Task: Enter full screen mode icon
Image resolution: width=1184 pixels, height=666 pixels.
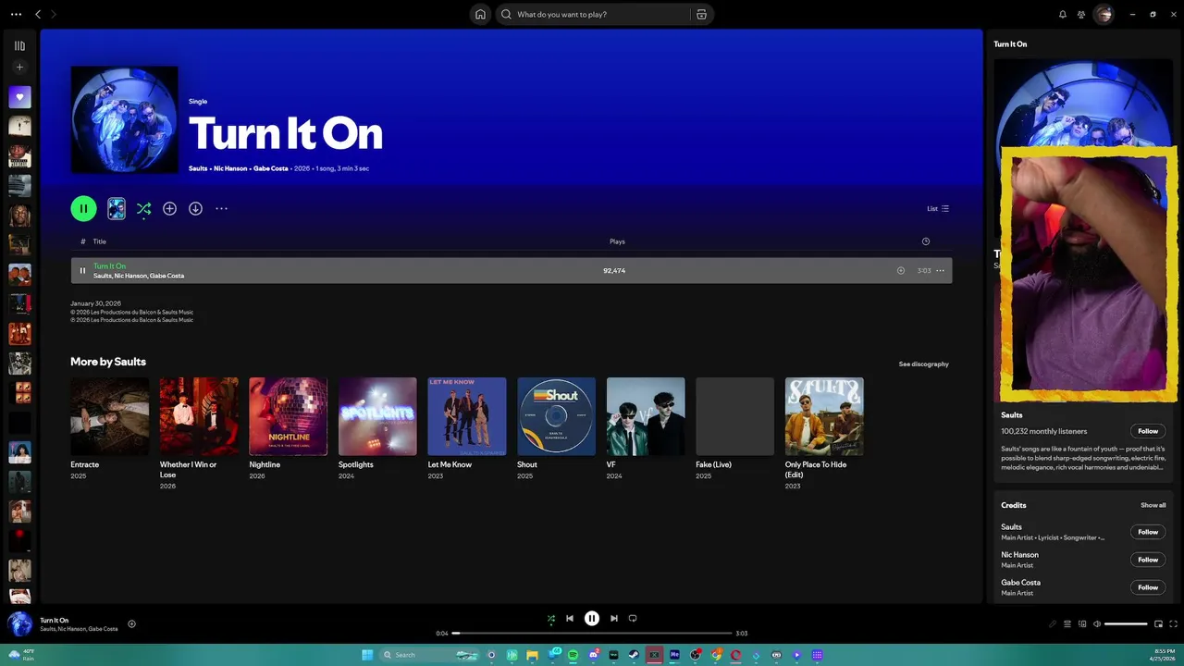Action: click(x=1174, y=624)
